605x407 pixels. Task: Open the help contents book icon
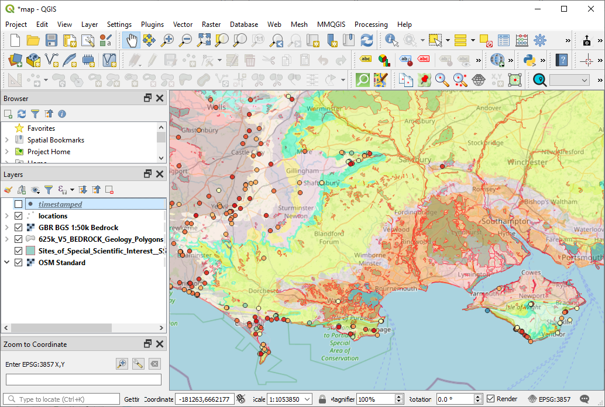coord(562,60)
